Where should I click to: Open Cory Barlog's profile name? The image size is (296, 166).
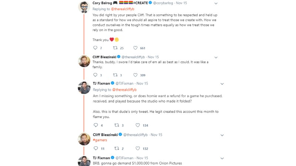[x=104, y=3]
